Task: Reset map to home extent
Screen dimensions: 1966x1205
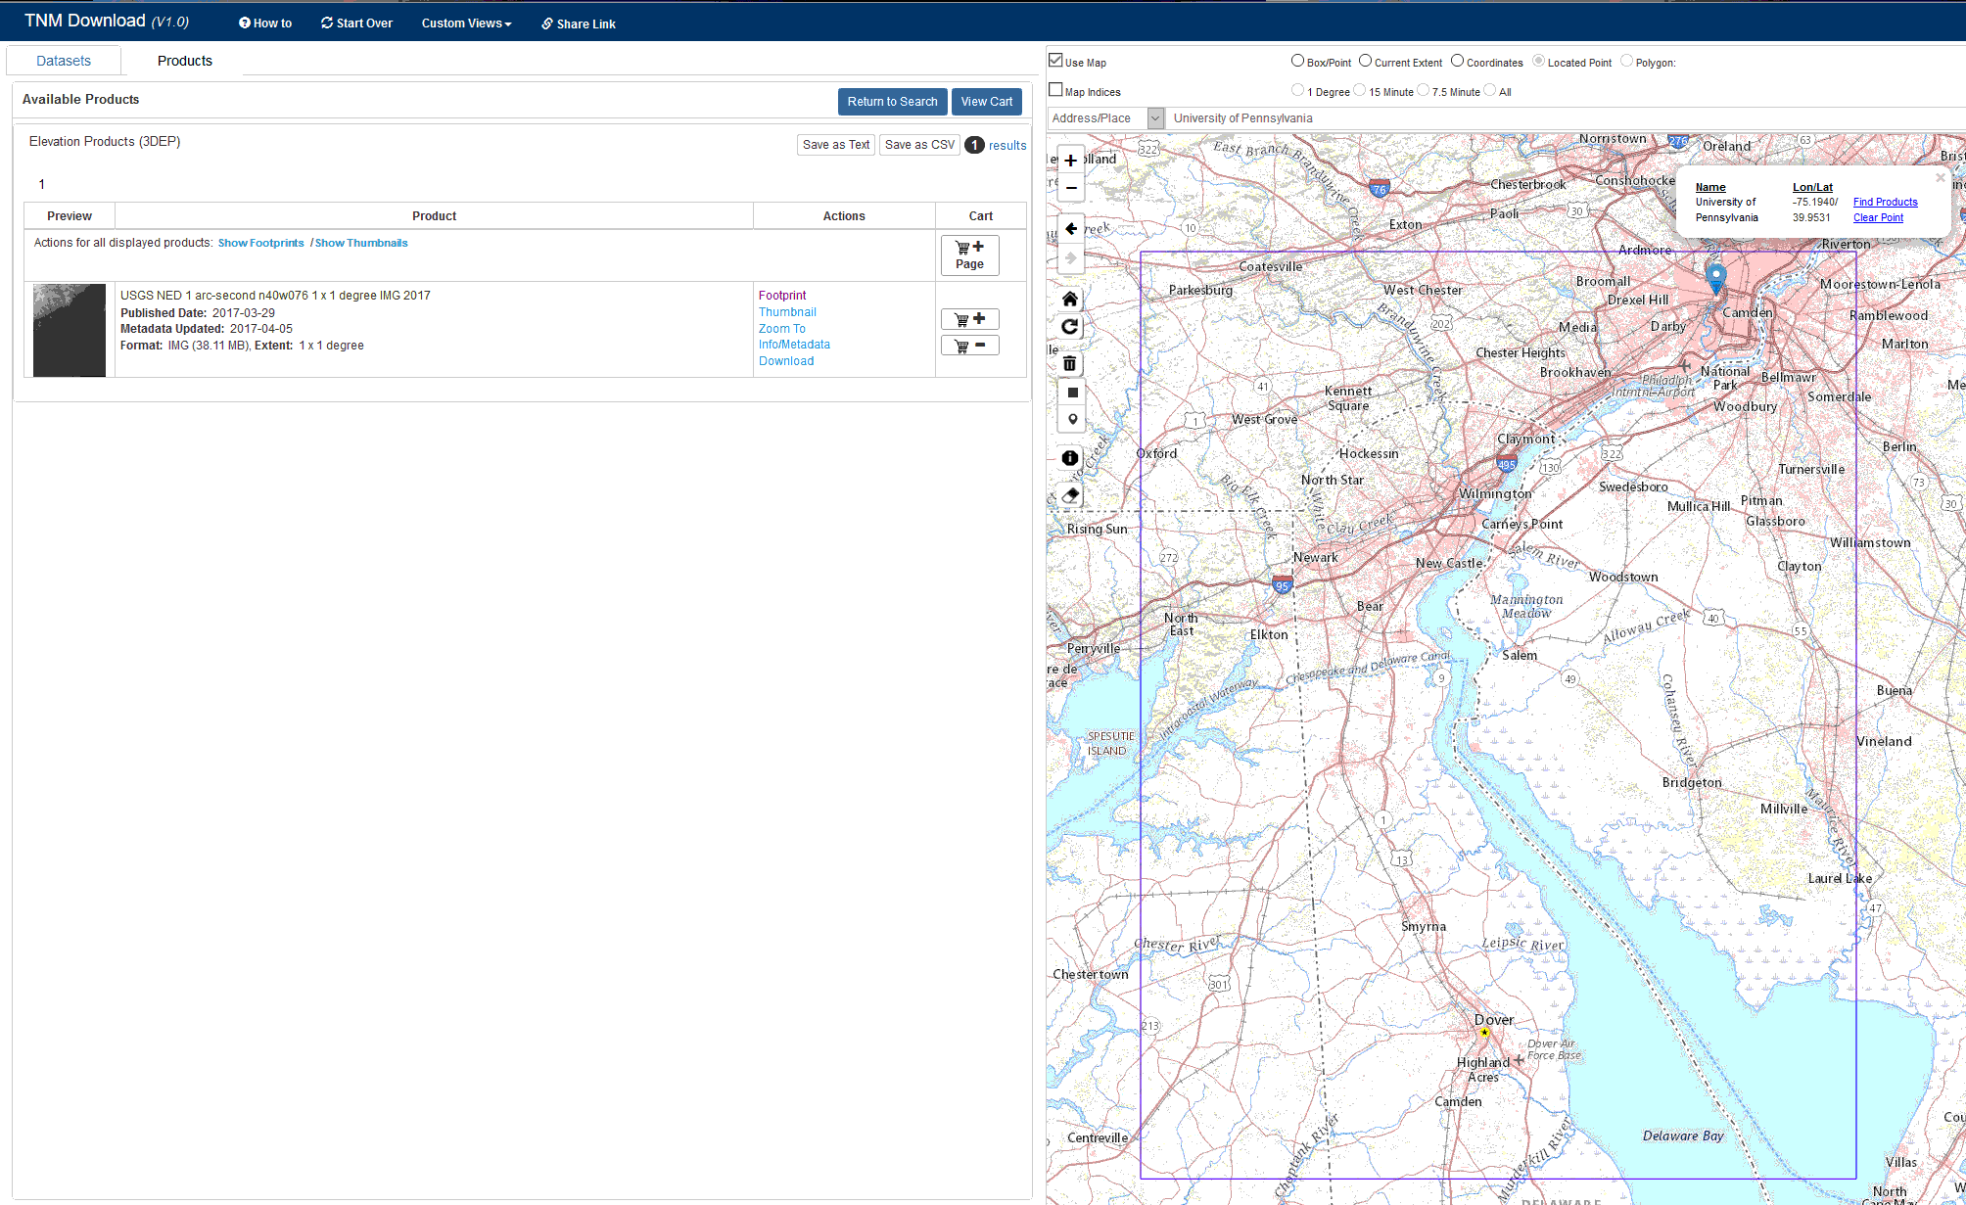Action: point(1070,300)
